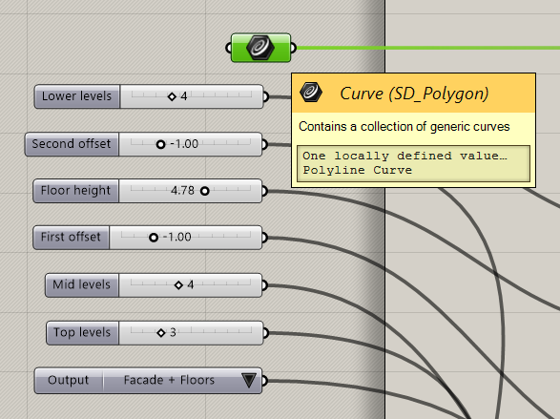Select the Facade + Floors list value

tap(169, 380)
